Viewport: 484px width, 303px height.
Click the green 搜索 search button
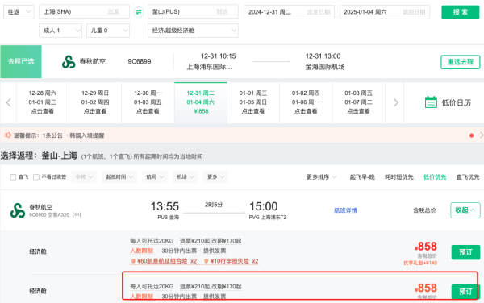461,12
